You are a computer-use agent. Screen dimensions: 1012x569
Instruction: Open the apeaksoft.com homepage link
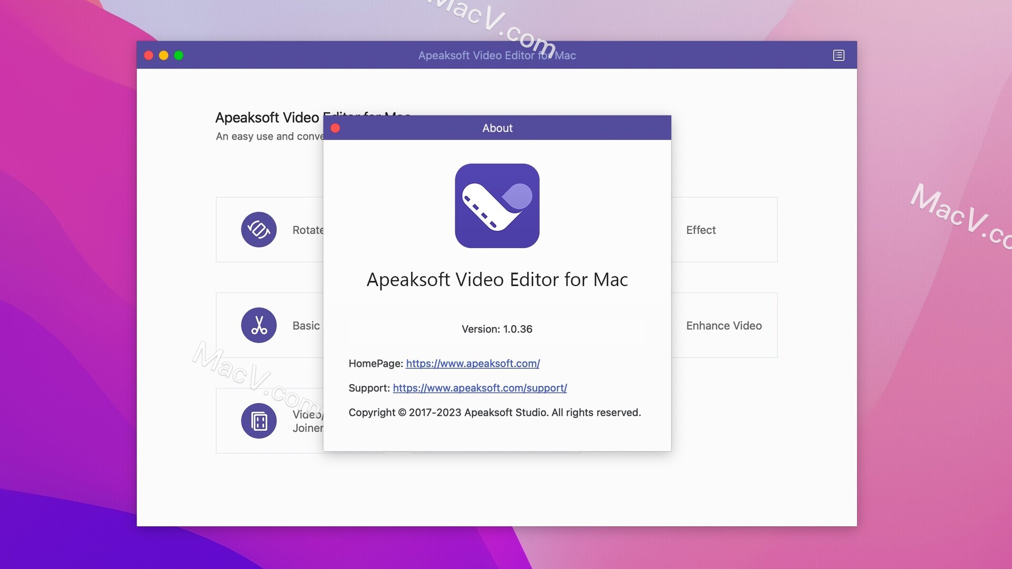pos(473,364)
